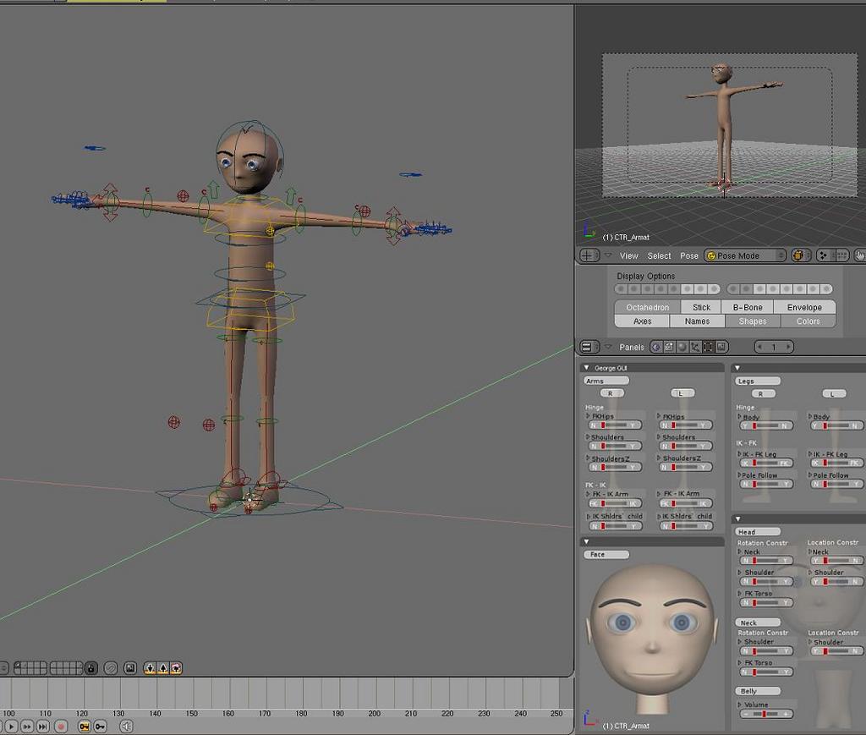Screen dimensions: 866x735
Task: Toggle bone Axes display
Action: point(643,321)
